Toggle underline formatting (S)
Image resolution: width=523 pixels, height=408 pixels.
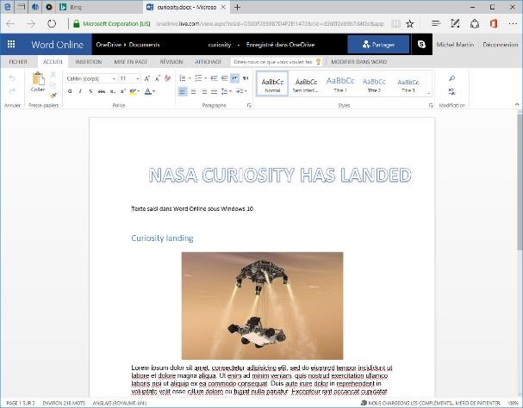tap(90, 91)
